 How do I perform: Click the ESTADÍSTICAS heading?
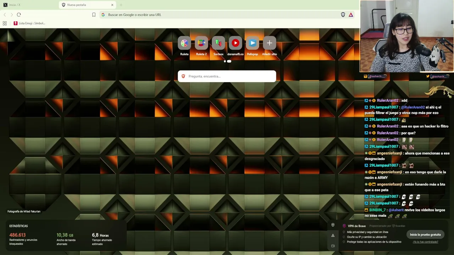pyautogui.click(x=18, y=226)
